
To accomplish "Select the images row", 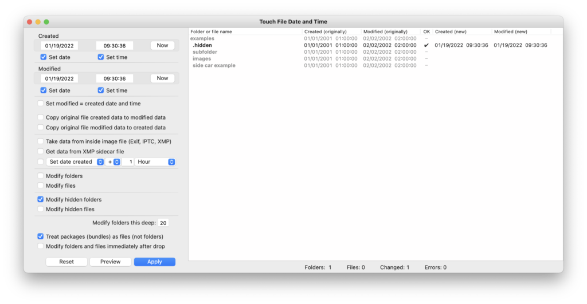I will point(375,59).
